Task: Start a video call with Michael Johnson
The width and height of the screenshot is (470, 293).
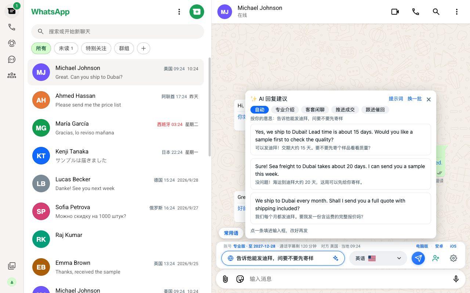Action: (x=395, y=12)
